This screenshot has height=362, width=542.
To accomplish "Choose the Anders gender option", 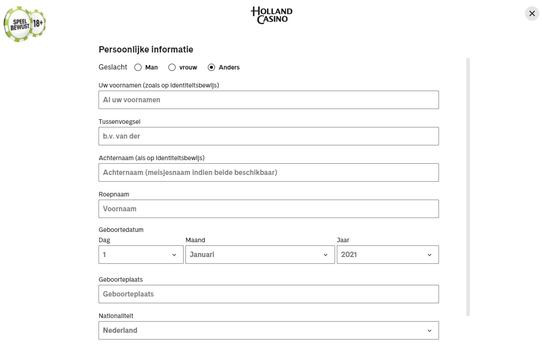I will coord(211,67).
